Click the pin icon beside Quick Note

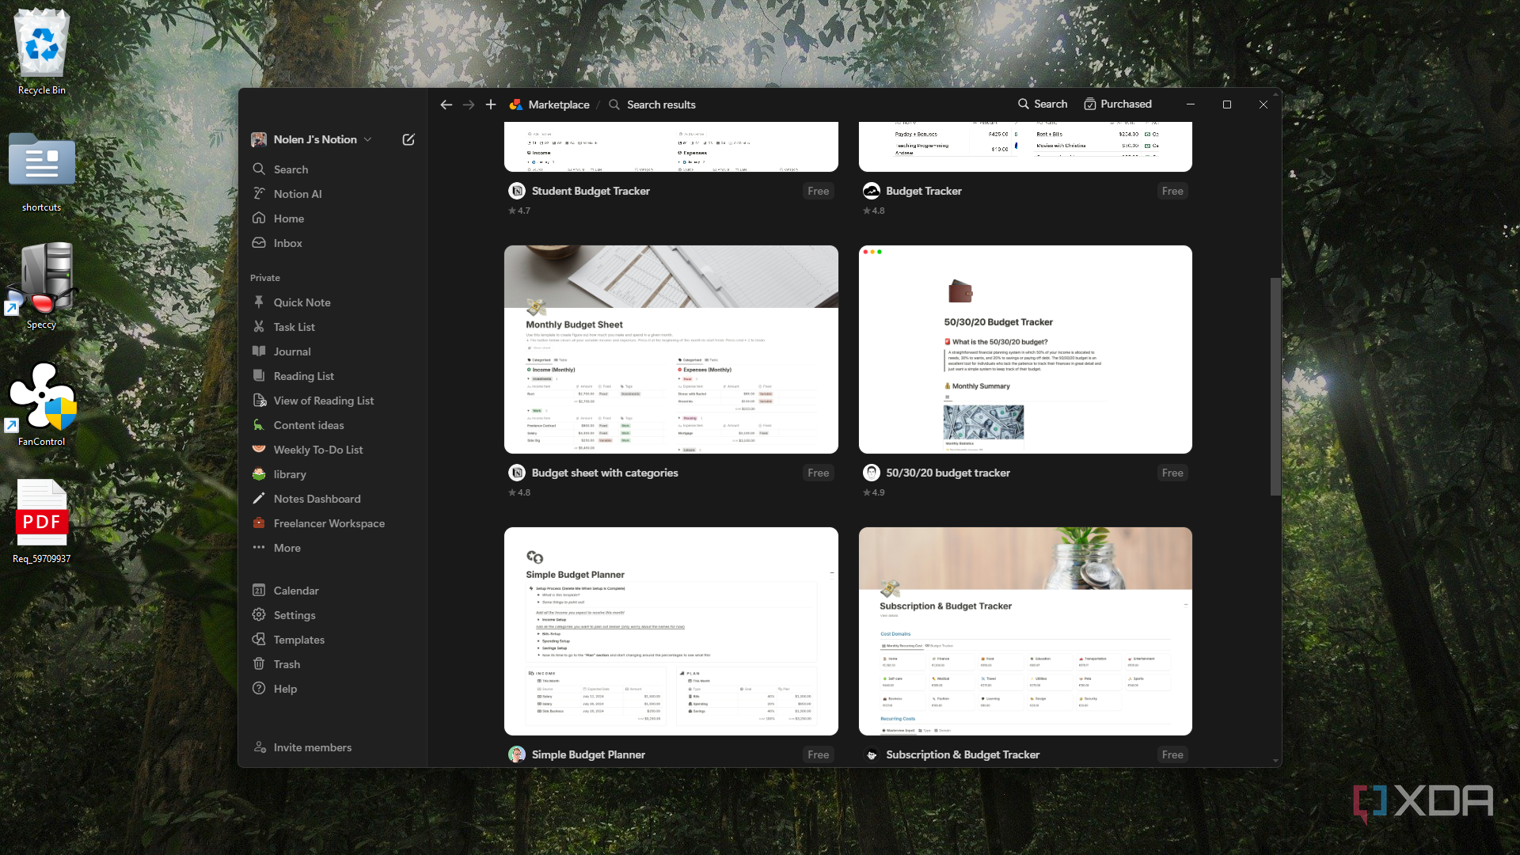259,302
